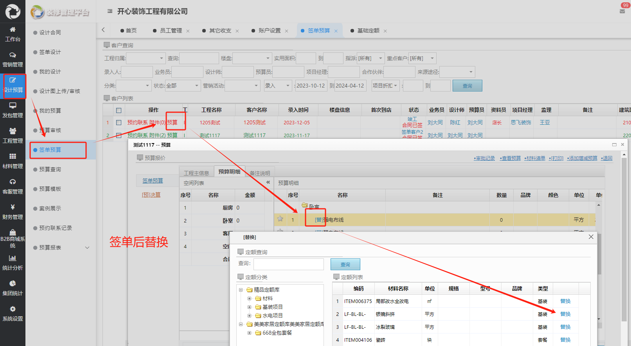Click the 定额查询 search input field
The height and width of the screenshot is (346, 631).
click(x=288, y=264)
